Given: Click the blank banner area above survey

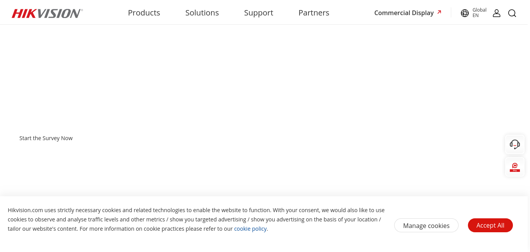Looking at the screenshot, I should point(265,77).
